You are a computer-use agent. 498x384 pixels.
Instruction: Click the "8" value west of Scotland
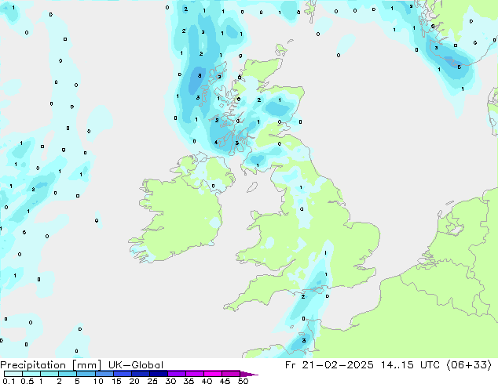(200, 75)
